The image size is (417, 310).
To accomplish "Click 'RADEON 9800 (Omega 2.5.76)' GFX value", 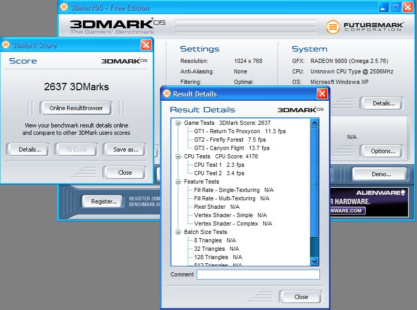I will (349, 61).
